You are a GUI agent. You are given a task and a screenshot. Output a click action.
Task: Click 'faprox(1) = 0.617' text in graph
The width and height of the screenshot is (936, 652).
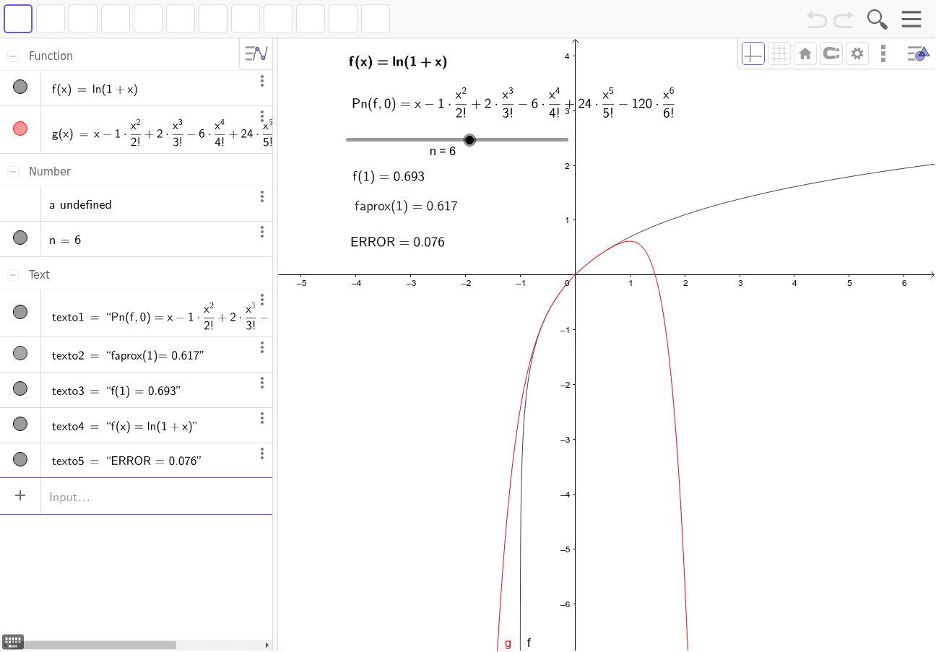[x=406, y=207]
